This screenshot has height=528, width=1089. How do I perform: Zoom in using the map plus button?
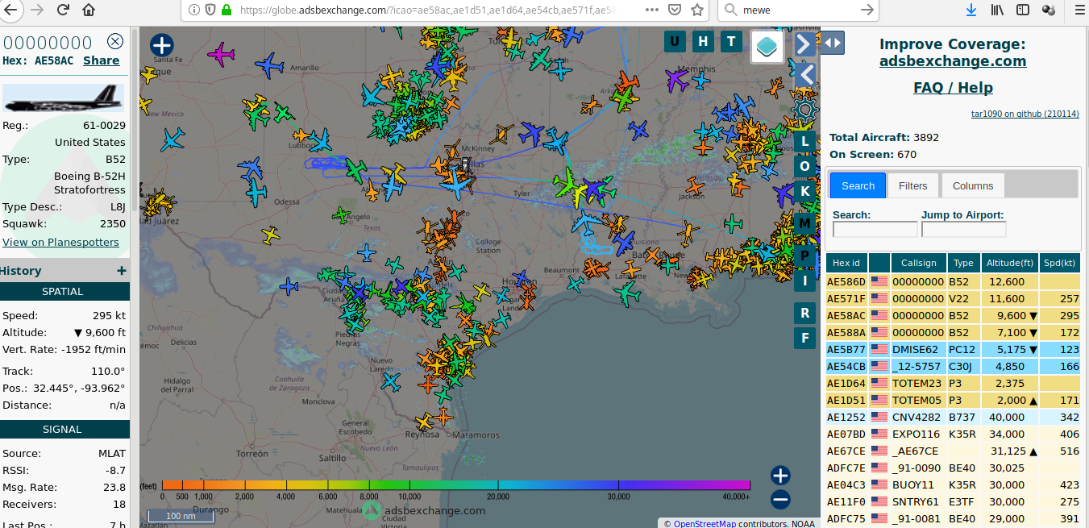coord(779,475)
